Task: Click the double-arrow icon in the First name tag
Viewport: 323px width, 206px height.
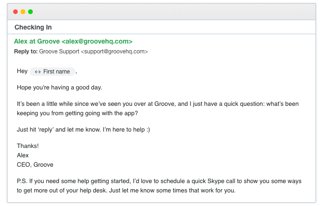Action: click(x=38, y=72)
